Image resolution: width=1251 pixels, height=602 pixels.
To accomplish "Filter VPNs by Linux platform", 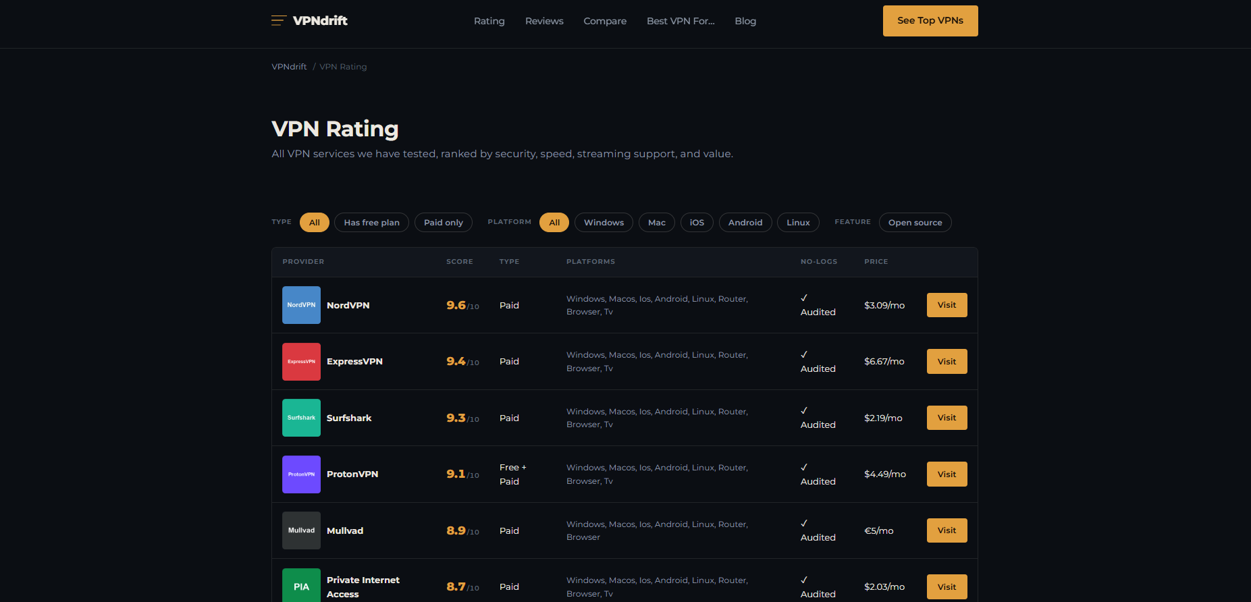I will click(798, 223).
